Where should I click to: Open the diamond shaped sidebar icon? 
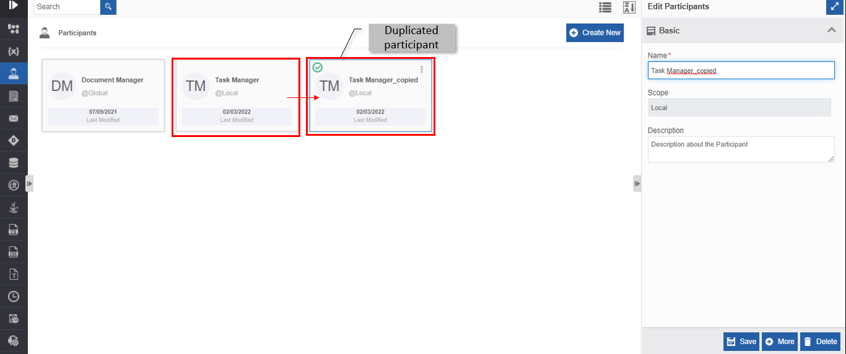(x=14, y=141)
